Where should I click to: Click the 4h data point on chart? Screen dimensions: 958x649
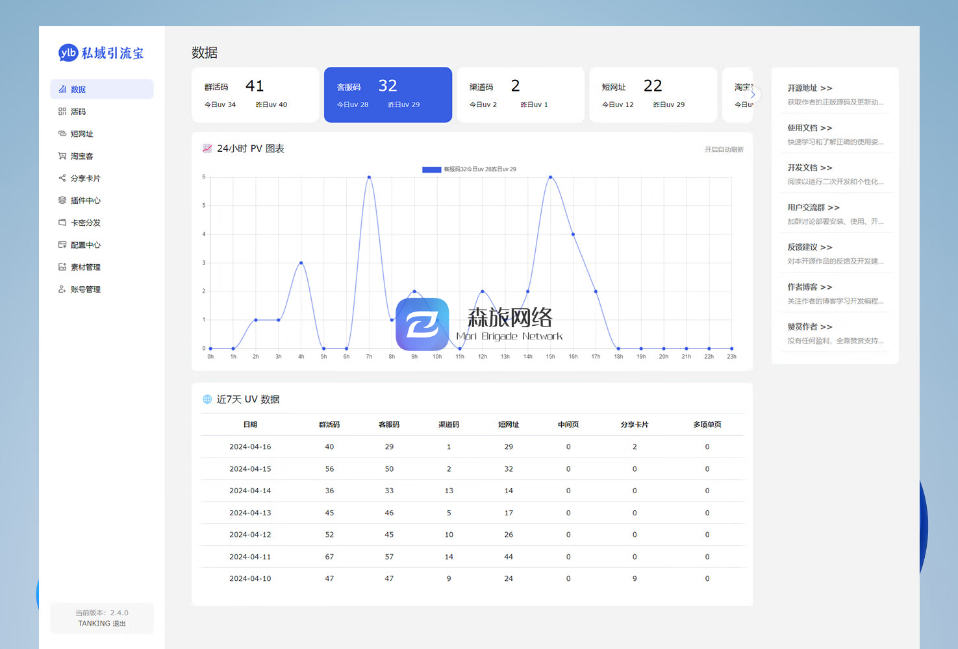(x=301, y=263)
